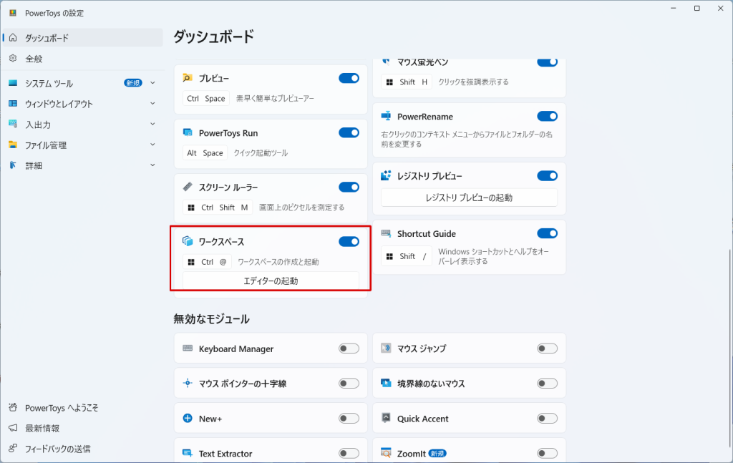The width and height of the screenshot is (733, 463).
Task: Expand the ウィンドウとレイアウト sidebar group
Action: (x=152, y=104)
